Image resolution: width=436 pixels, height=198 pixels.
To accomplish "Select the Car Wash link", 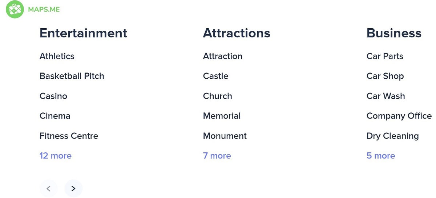I will click(386, 96).
